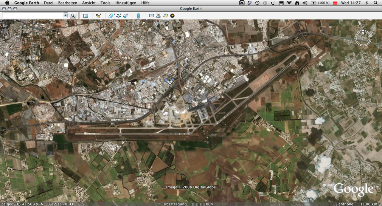Add a placemark with the pushpin icon
The height and width of the screenshot is (206, 382).
click(x=98, y=16)
